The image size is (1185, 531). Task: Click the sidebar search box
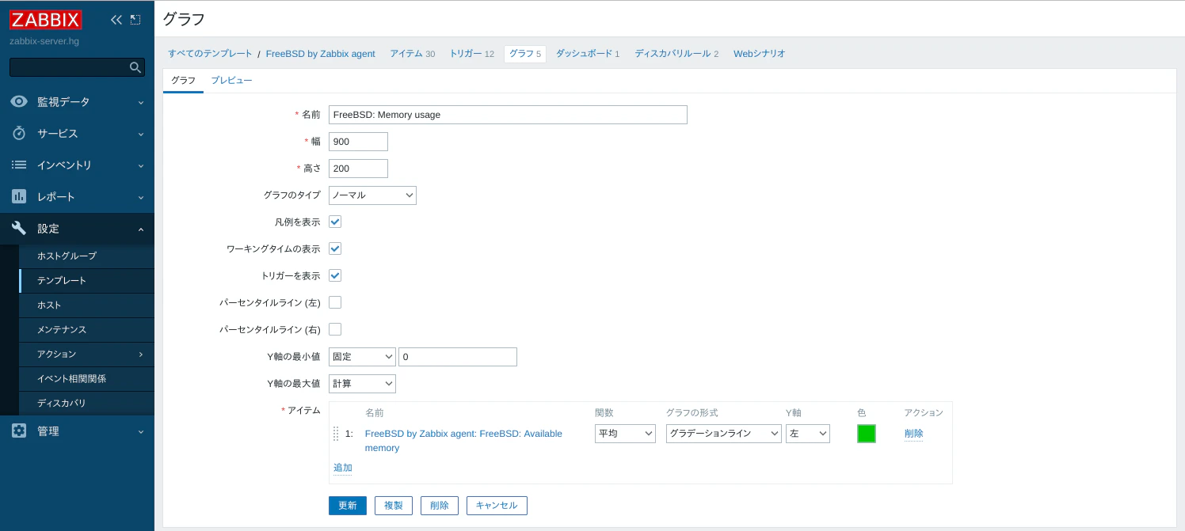coord(70,67)
